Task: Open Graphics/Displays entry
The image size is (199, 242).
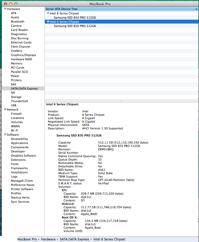Action: tap(23, 55)
